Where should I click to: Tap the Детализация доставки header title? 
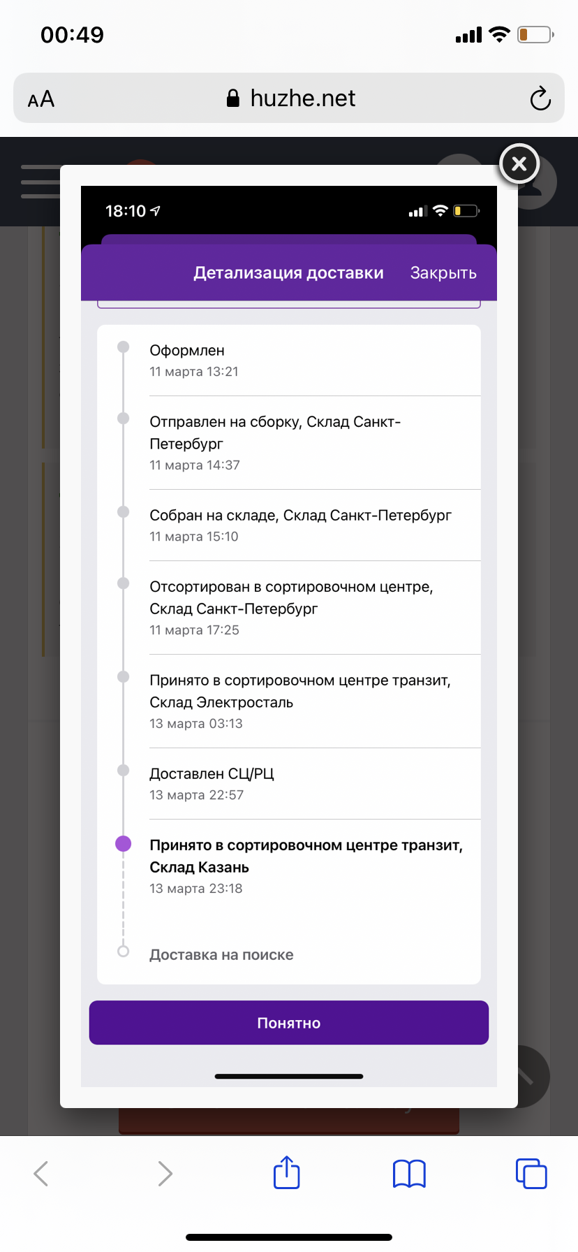(288, 272)
